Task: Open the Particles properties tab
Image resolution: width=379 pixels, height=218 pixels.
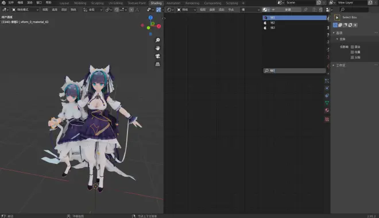Action: (327, 81)
